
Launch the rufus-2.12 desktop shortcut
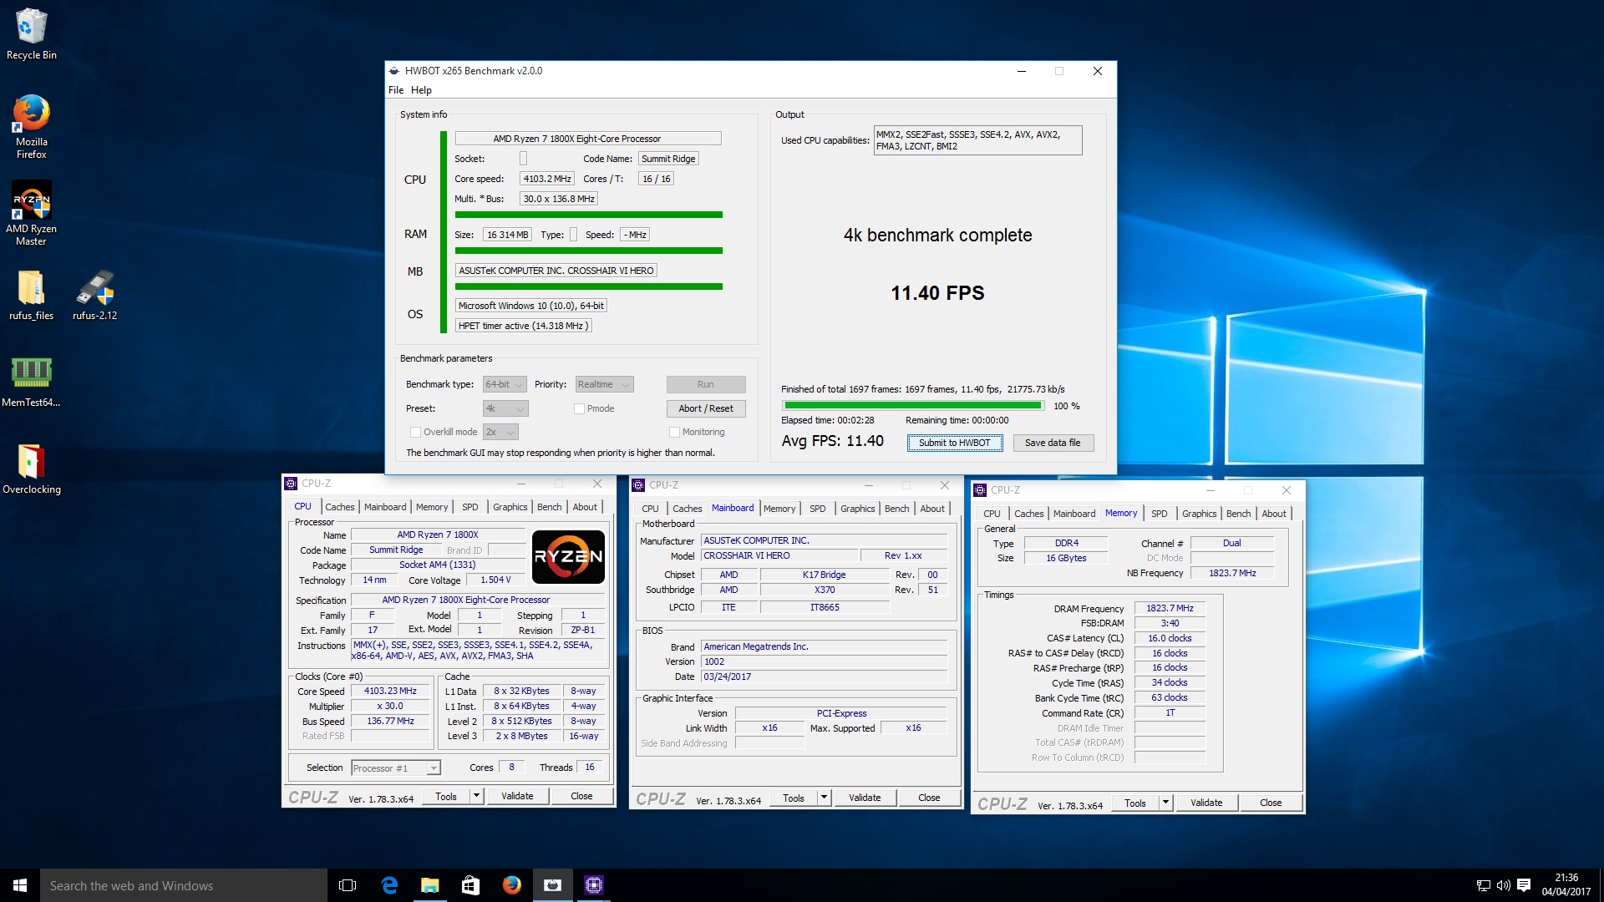click(94, 296)
